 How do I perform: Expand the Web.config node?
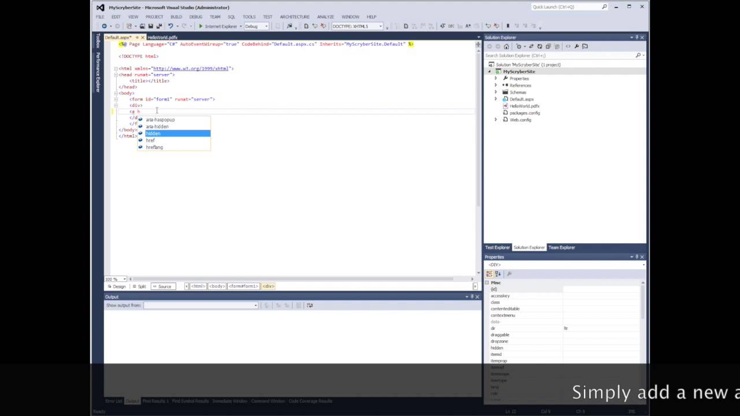pos(495,120)
